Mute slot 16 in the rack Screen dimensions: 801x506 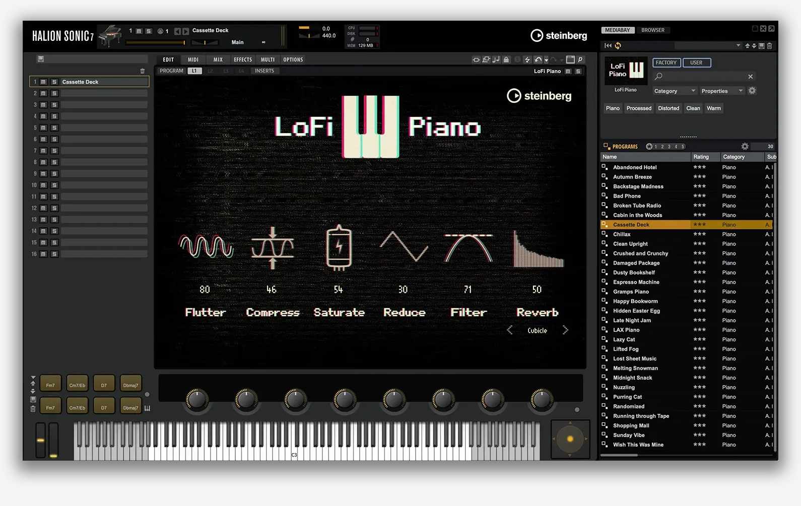tap(43, 254)
